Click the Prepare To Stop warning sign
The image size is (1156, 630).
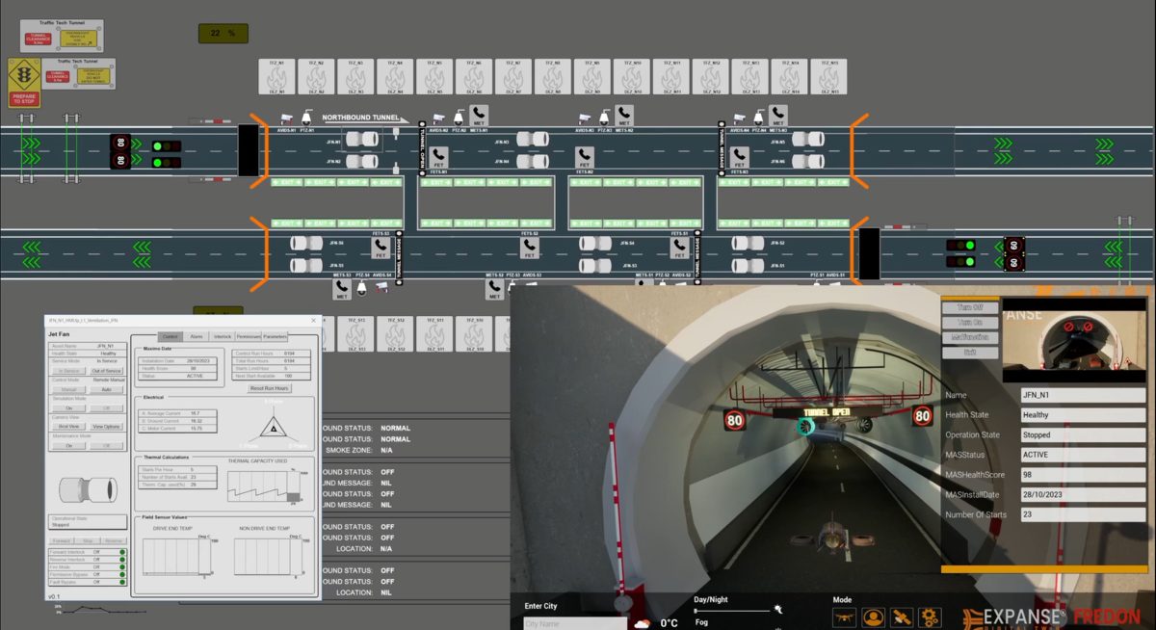pos(24,83)
